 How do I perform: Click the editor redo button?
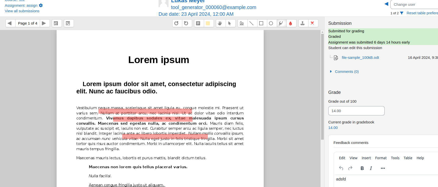coord(350,168)
